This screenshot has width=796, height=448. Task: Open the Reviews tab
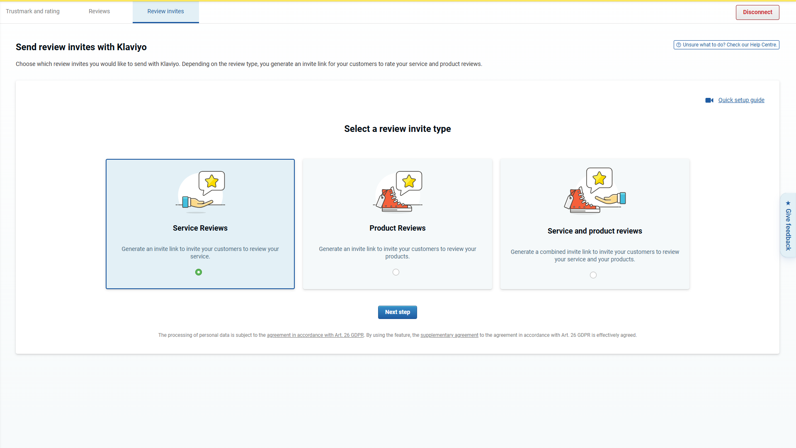99,11
